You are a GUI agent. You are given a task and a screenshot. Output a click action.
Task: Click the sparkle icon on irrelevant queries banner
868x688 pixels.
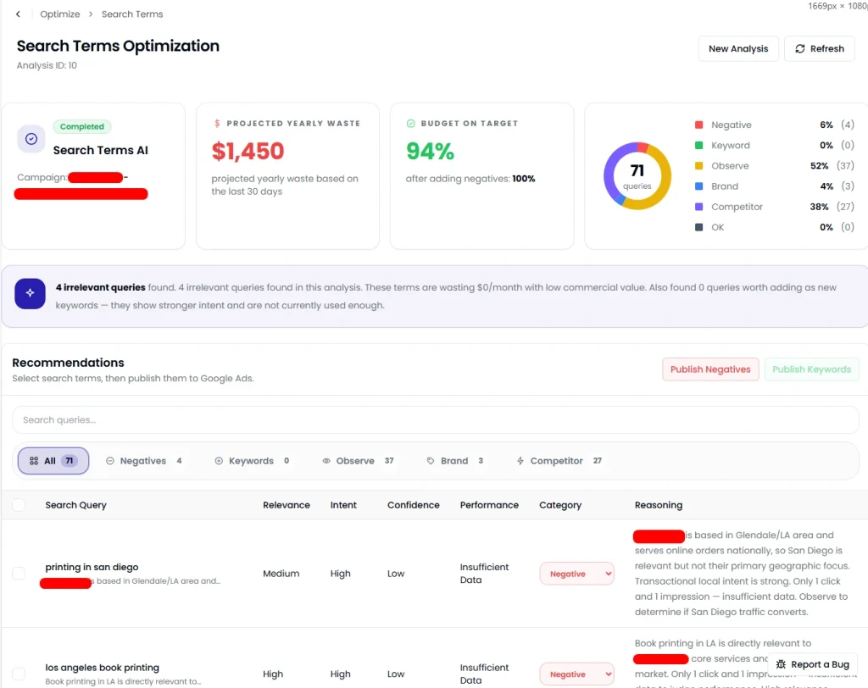pos(30,293)
